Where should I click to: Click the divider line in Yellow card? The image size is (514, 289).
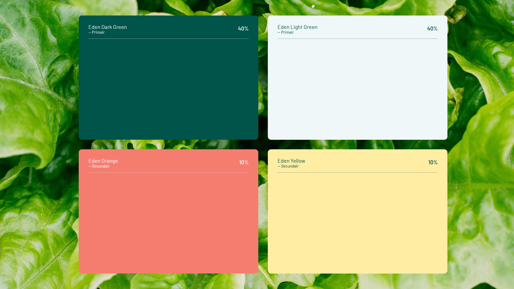(357, 172)
